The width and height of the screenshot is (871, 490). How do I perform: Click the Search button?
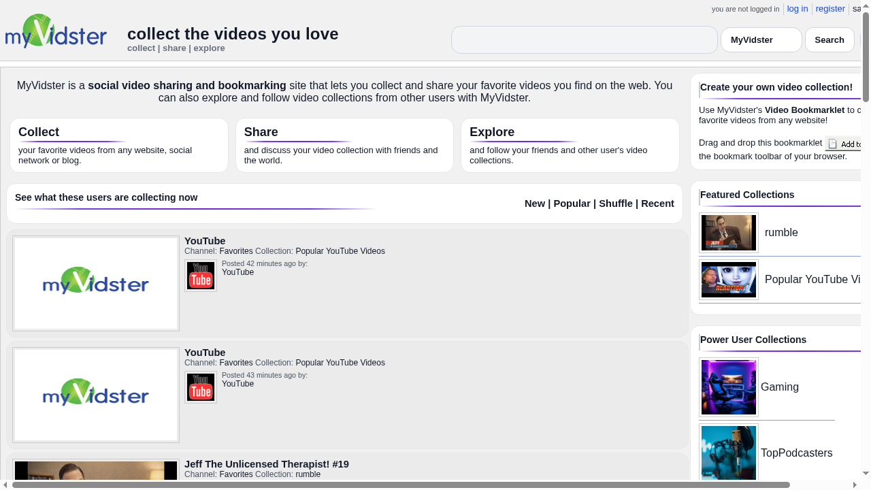(829, 39)
